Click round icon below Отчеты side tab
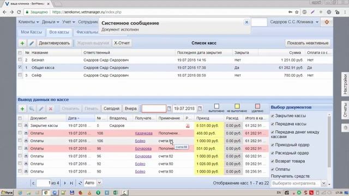This screenshot has height=196, width=349. pos(345,128)
